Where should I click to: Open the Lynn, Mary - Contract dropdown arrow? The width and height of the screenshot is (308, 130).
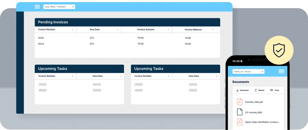73,7
